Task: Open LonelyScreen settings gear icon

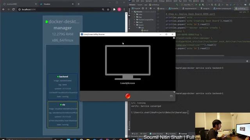Action: 174,38
